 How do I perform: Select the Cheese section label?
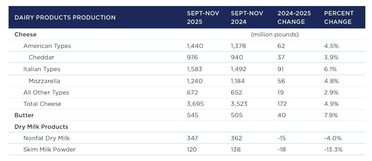[x=25, y=34]
